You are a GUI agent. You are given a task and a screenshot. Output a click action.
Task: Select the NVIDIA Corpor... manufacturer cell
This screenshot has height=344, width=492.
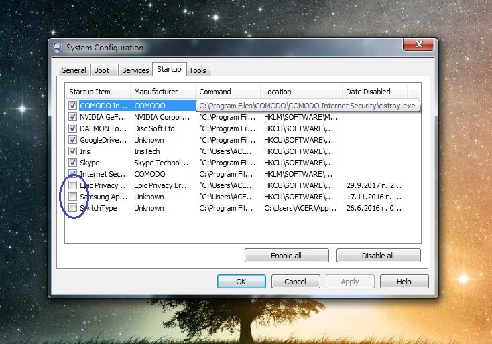(x=162, y=117)
